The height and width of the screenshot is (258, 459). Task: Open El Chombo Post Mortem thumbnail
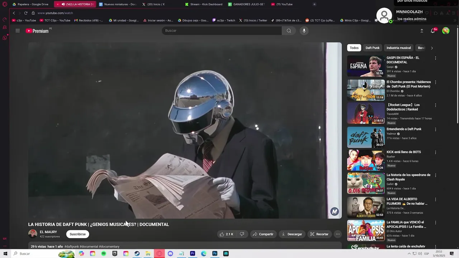(x=366, y=90)
